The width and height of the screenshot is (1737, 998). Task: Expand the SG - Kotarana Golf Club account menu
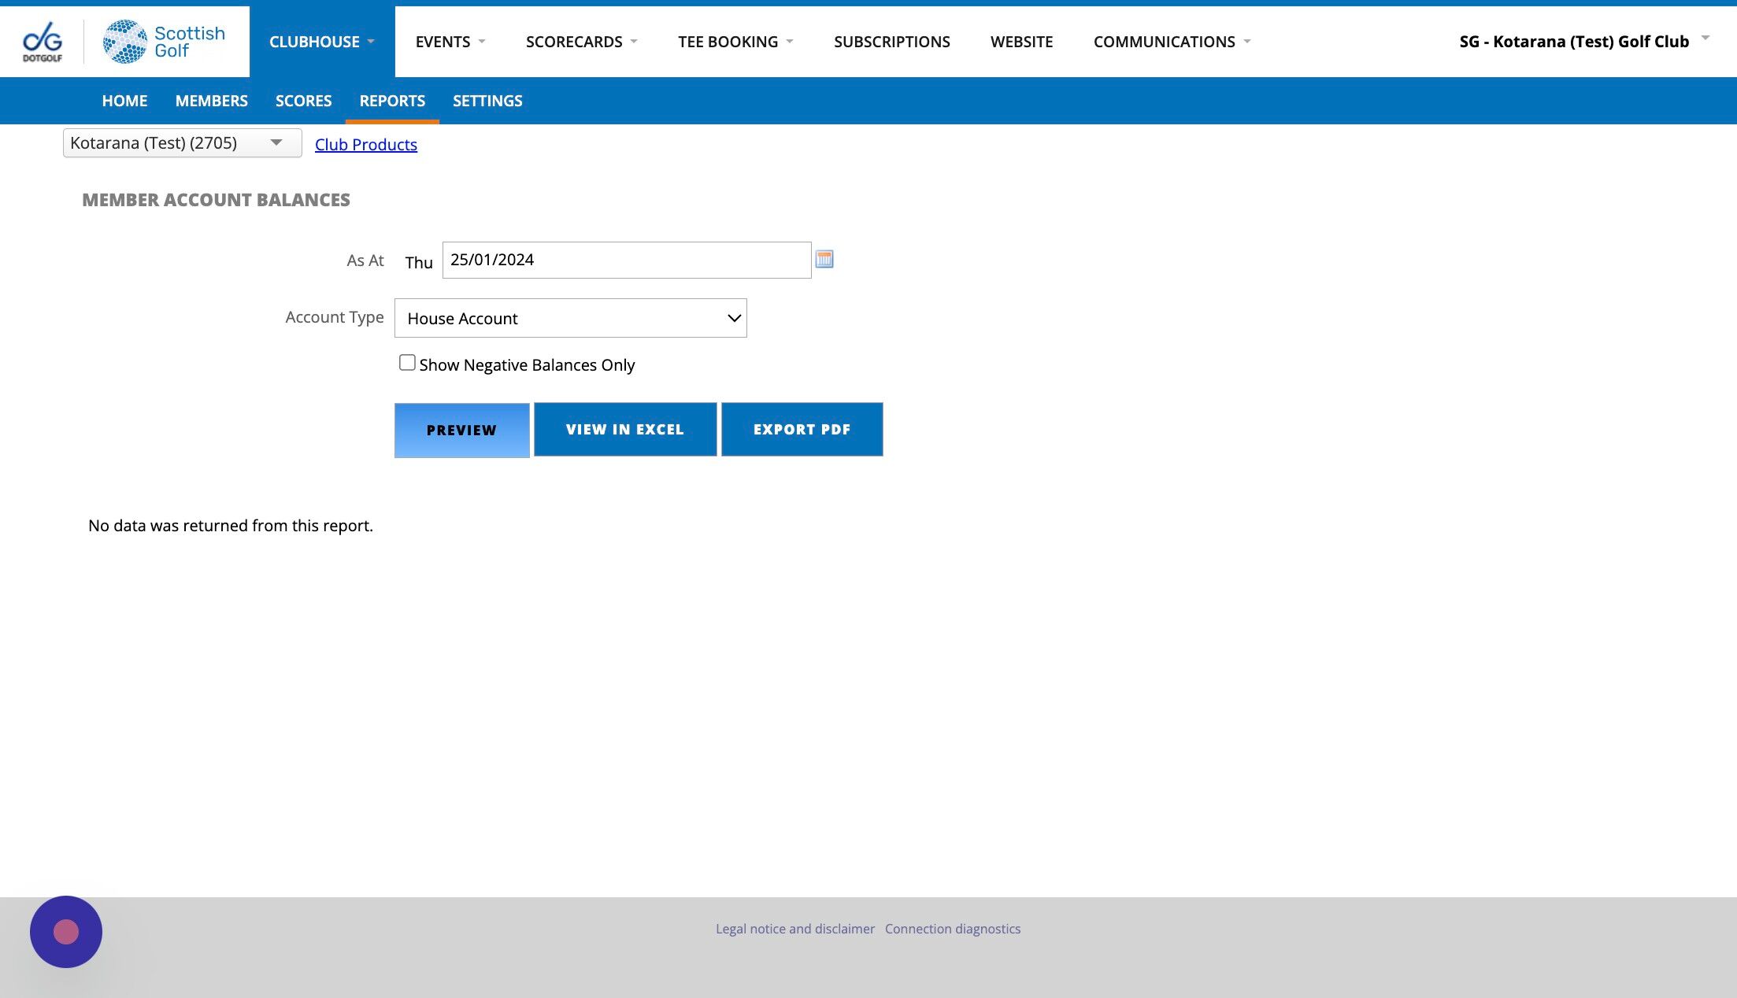pyautogui.click(x=1583, y=42)
